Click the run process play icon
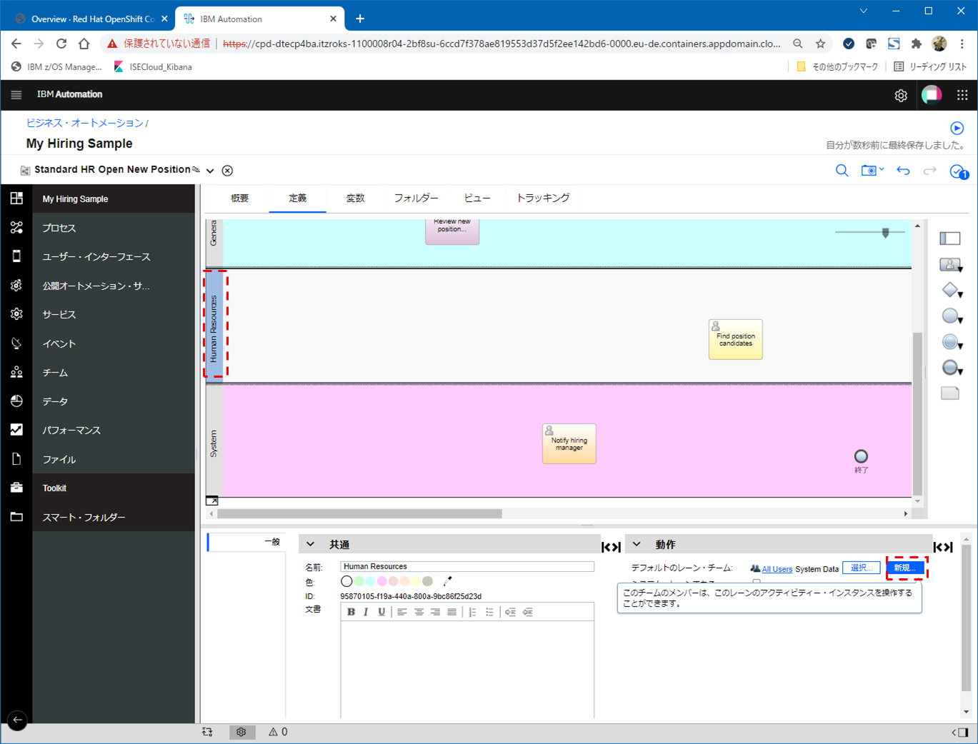This screenshot has width=978, height=744. (957, 129)
